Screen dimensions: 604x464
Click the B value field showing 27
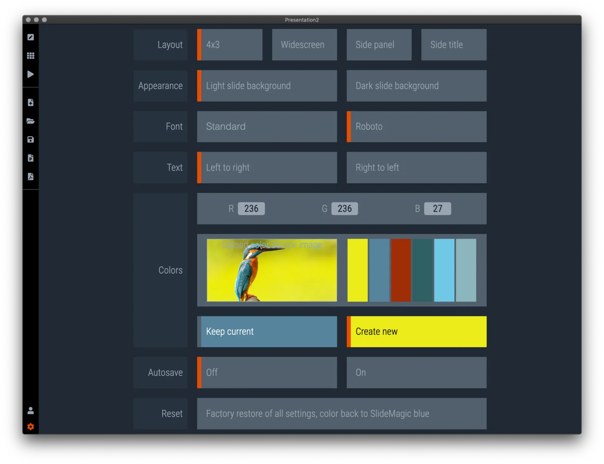coord(438,208)
